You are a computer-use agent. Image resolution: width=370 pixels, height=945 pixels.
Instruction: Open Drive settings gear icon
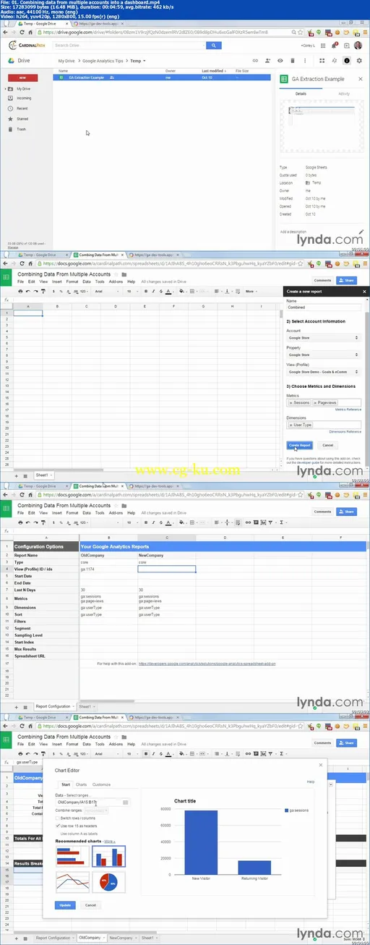360,61
